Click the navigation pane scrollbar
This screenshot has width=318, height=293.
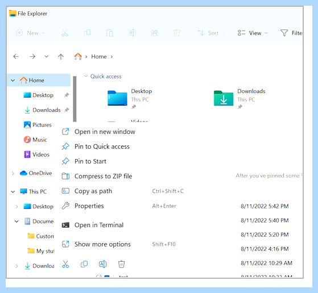click(75, 99)
